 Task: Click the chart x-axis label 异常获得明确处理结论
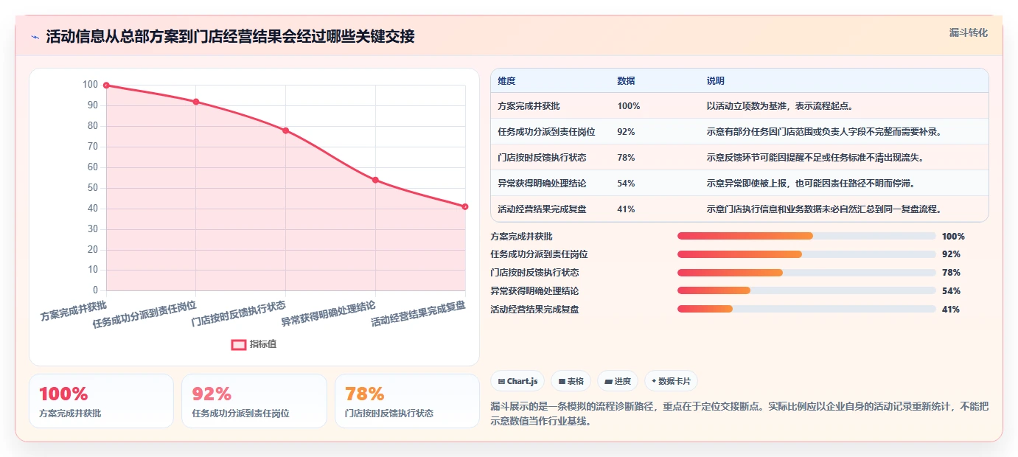tap(330, 313)
